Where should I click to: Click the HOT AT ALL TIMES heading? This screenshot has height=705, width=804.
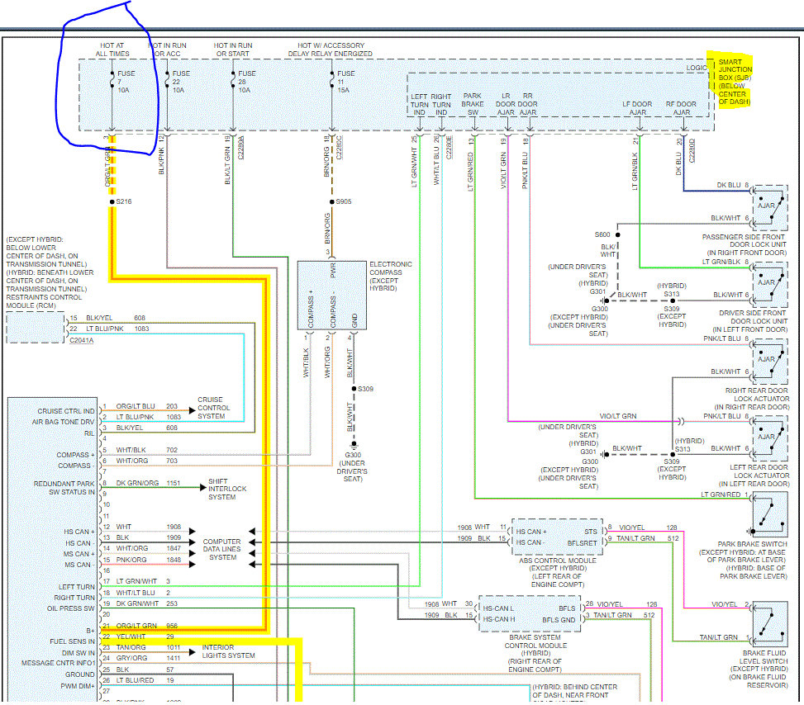coord(112,50)
